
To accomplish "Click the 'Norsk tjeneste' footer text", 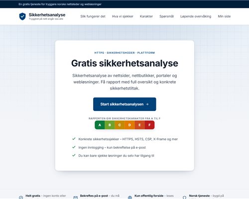I will pyautogui.click(x=199, y=196).
